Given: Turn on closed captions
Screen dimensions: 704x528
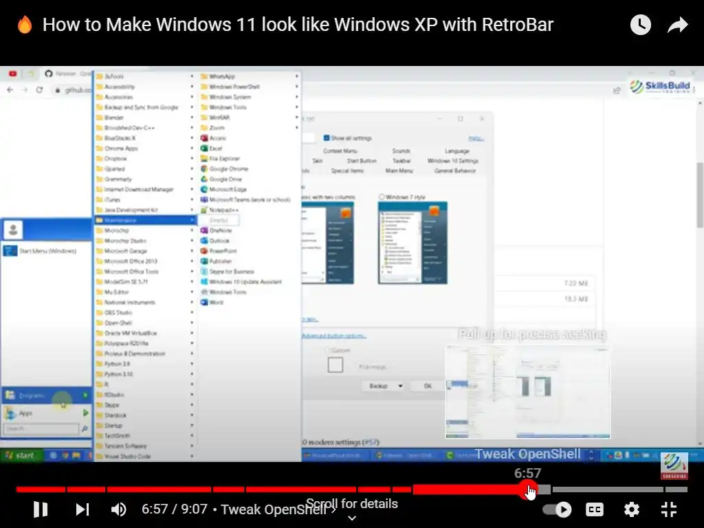Looking at the screenshot, I should pos(595,509).
